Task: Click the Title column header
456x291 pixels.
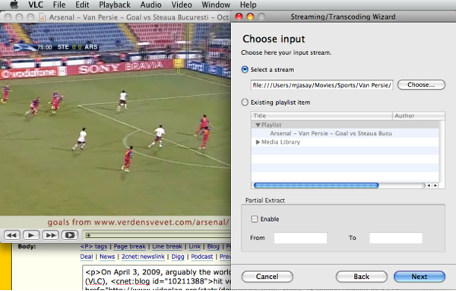Action: (x=321, y=115)
